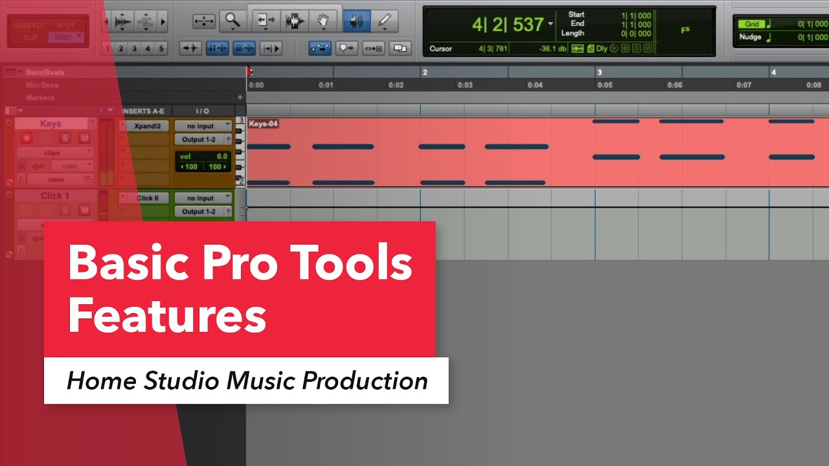Record-enable the Keys track
The height and width of the screenshot is (466, 829).
point(27,138)
